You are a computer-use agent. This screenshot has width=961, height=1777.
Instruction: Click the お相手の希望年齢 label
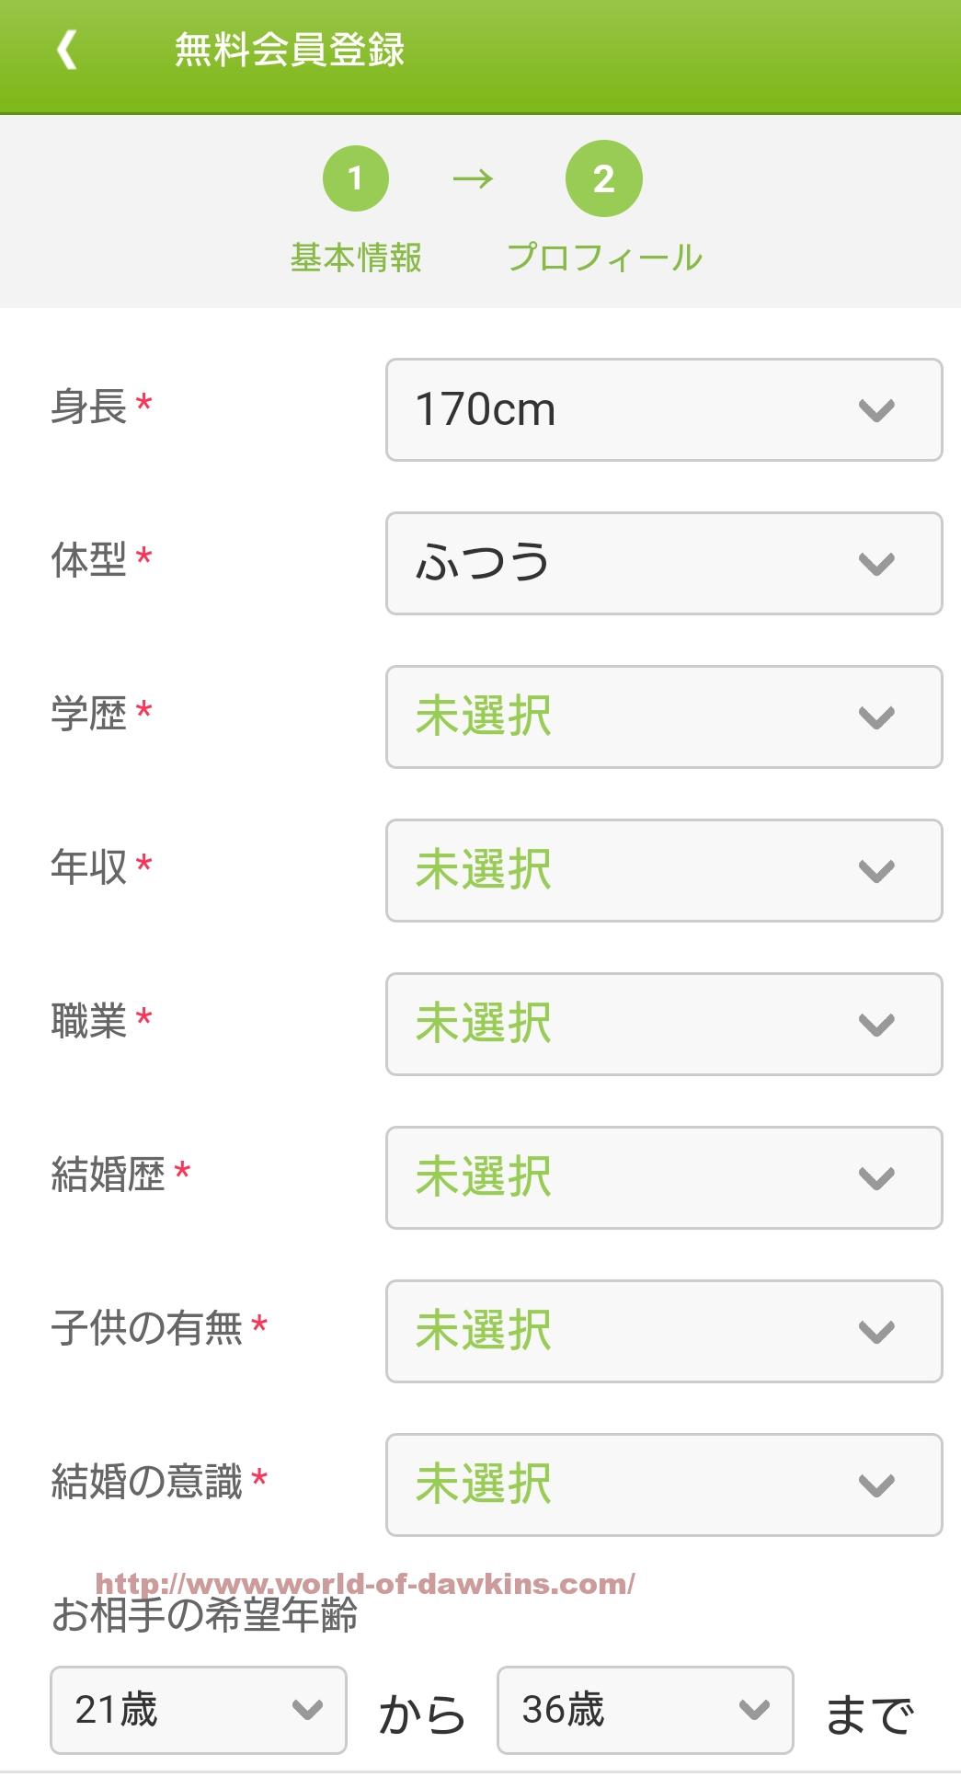coord(204,1616)
